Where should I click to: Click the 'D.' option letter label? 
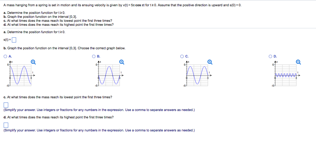275,56
